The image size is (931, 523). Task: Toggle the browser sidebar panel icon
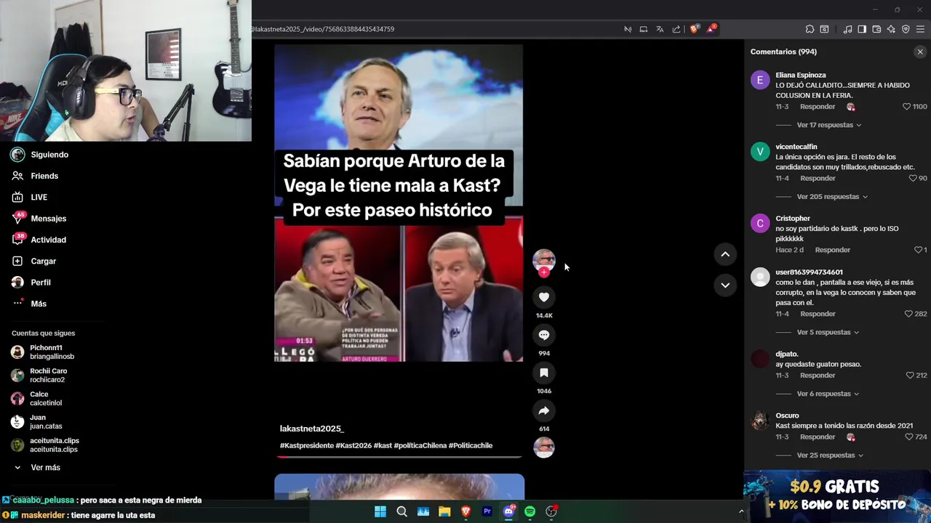click(x=862, y=29)
